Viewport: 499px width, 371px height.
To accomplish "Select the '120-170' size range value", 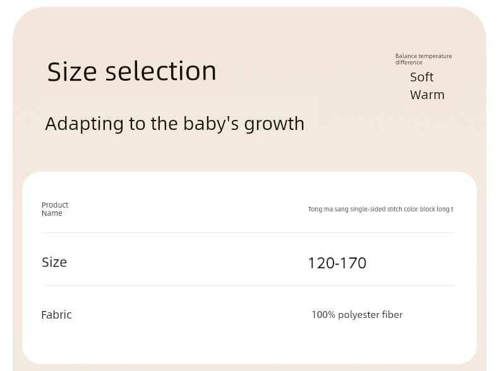I will point(337,263).
